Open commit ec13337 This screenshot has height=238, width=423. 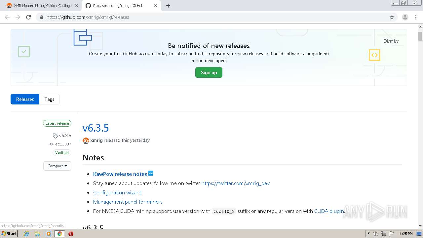pyautogui.click(x=63, y=144)
